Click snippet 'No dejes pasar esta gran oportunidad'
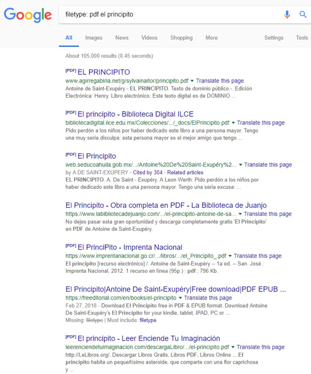 166,226
